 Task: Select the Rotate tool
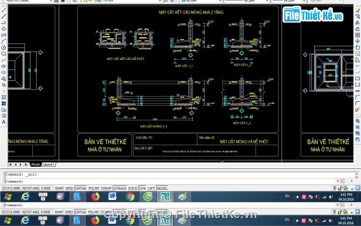pyautogui.click(x=358, y=47)
